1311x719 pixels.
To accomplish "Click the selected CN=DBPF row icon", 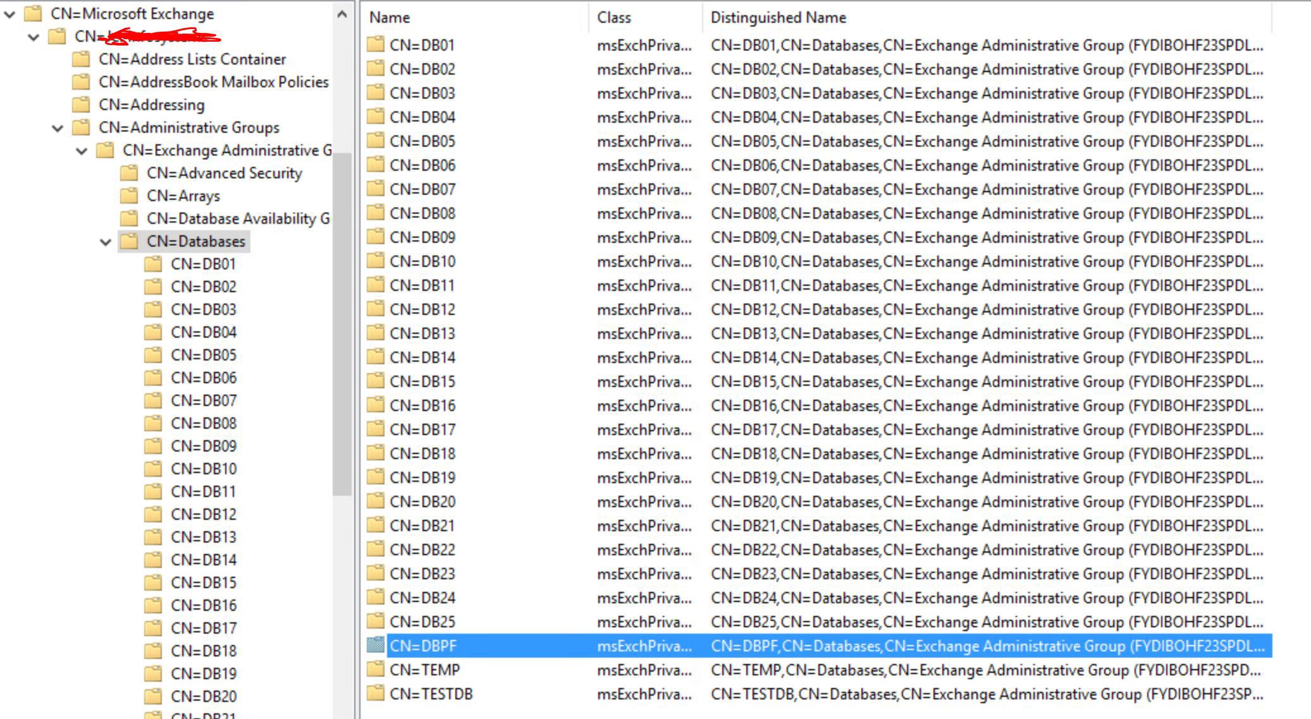I will [376, 645].
